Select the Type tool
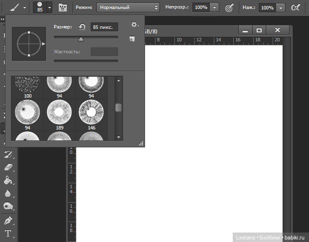The width and height of the screenshot is (309, 242). click(8, 234)
